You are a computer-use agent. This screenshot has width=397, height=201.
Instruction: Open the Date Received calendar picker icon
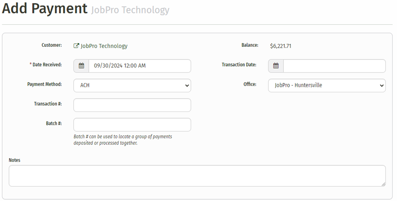81,66
